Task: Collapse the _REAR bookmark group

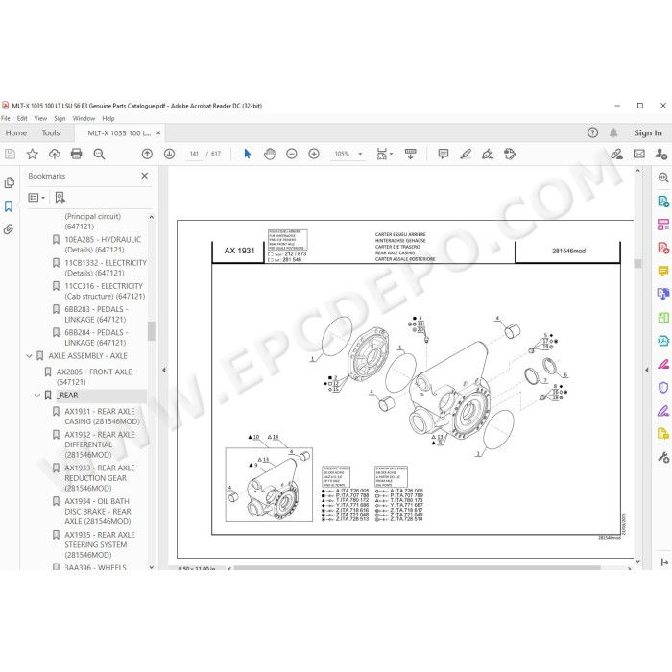Action: 37,396
